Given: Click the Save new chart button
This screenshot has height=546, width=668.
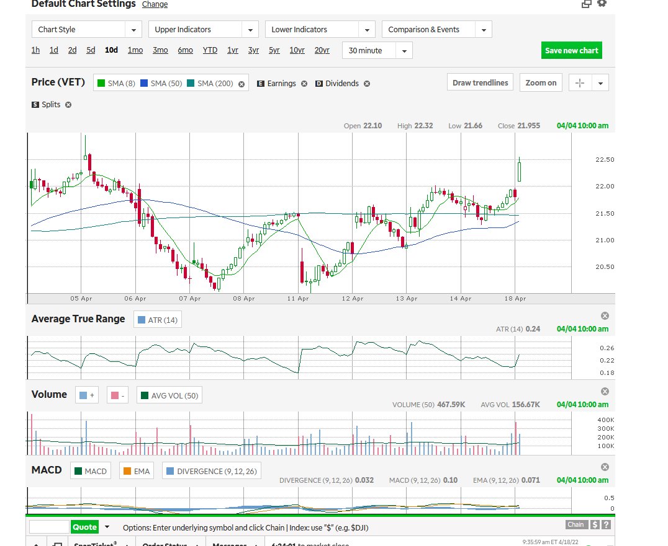Looking at the screenshot, I should 571,50.
